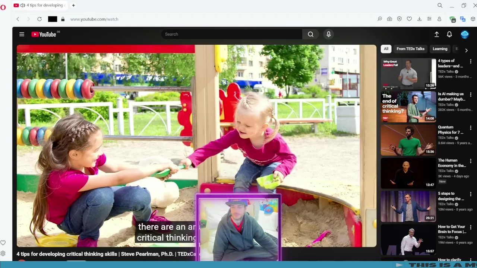
Task: Click the '4 tips for developing critical thinking skills' title
Action: pos(106,254)
